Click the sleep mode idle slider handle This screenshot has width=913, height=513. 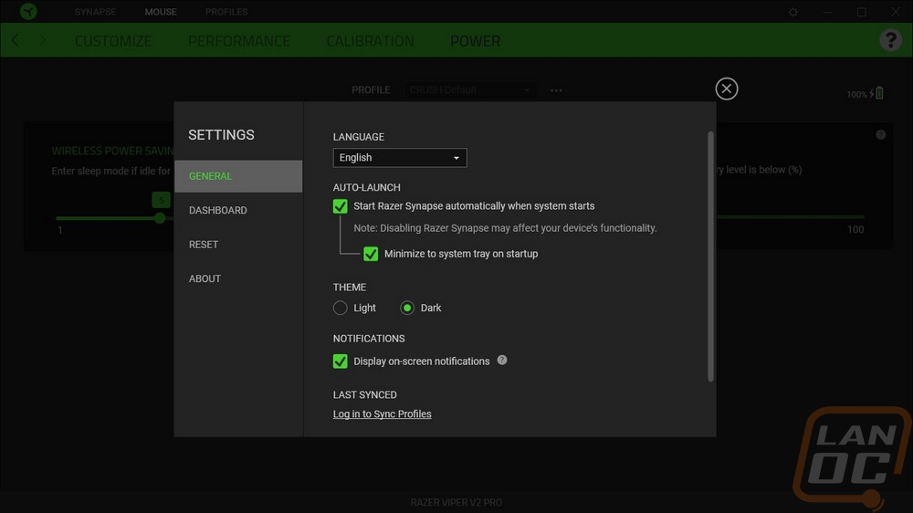click(x=160, y=218)
